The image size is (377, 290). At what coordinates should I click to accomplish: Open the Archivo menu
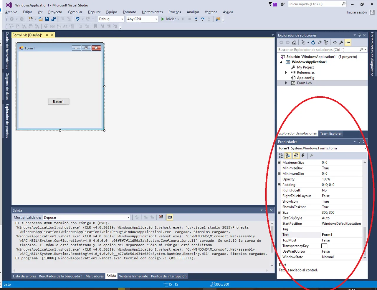click(x=11, y=12)
